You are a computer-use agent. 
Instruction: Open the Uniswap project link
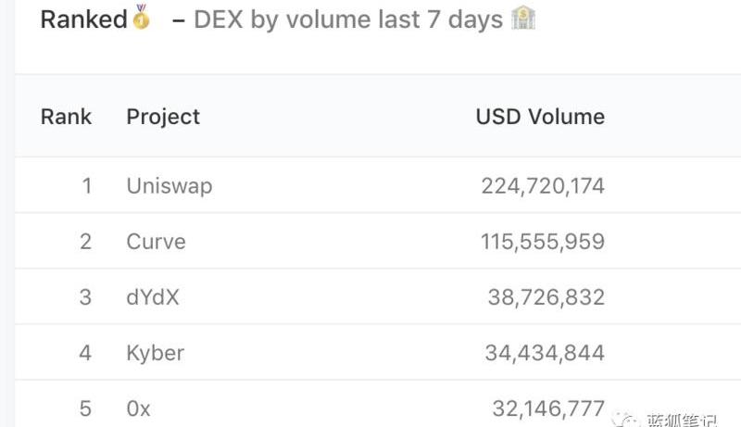coord(170,185)
